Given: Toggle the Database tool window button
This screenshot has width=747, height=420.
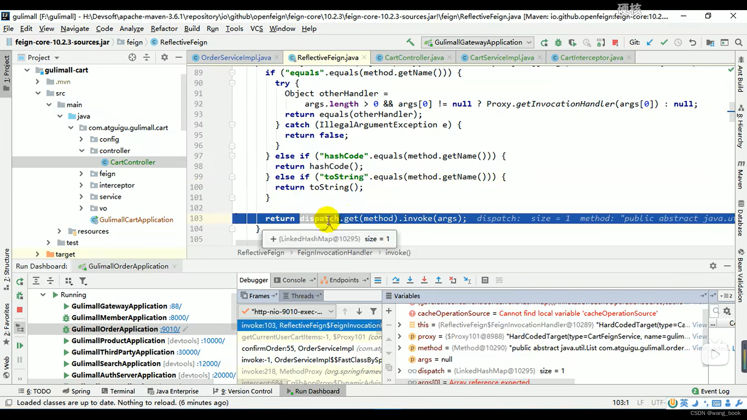Looking at the screenshot, I should click(x=740, y=218).
